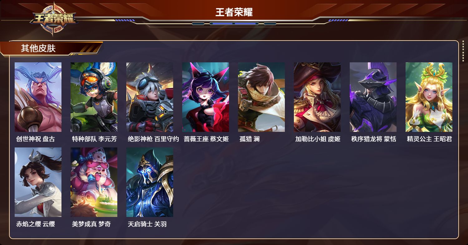This screenshot has height=245, width=468.
Task: Click the 孤猎 澜 caption text
Action: [x=249, y=139]
